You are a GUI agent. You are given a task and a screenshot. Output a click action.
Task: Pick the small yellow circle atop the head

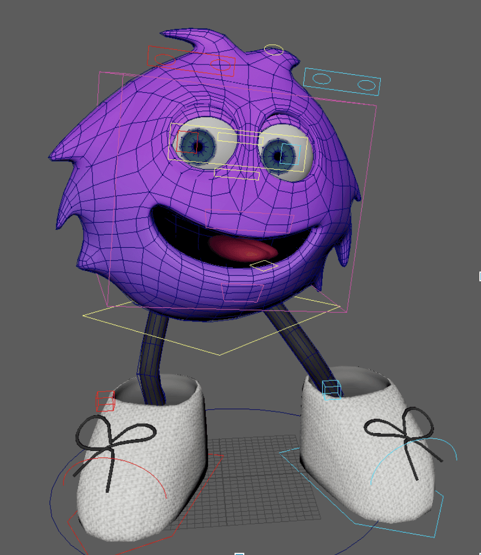(x=274, y=50)
